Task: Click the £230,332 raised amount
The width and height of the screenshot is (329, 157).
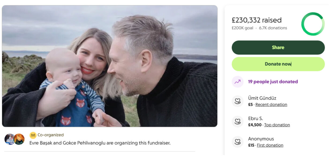Action: tap(256, 20)
